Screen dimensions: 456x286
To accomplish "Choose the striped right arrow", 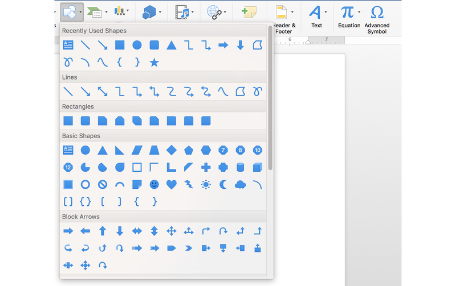I will pyautogui.click(x=137, y=248).
